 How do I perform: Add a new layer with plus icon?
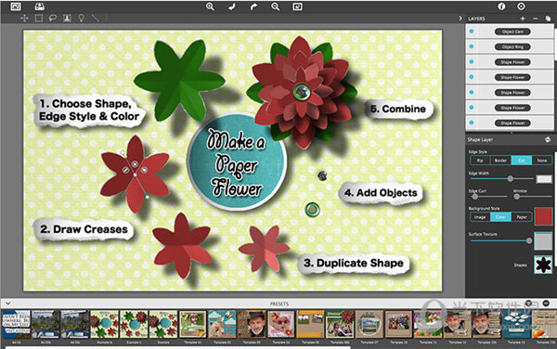click(523, 19)
